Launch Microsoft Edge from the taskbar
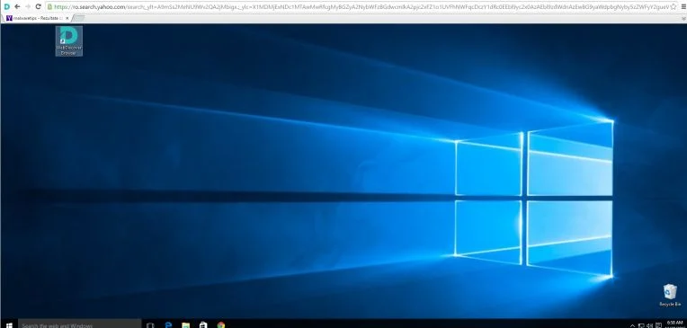The height and width of the screenshot is (328, 687). [168, 325]
